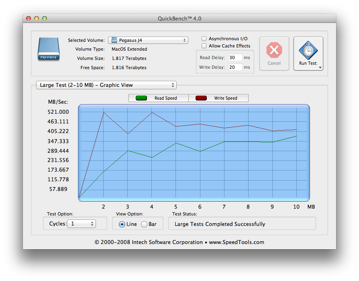
Task: Select the Line view option
Action: click(x=122, y=224)
